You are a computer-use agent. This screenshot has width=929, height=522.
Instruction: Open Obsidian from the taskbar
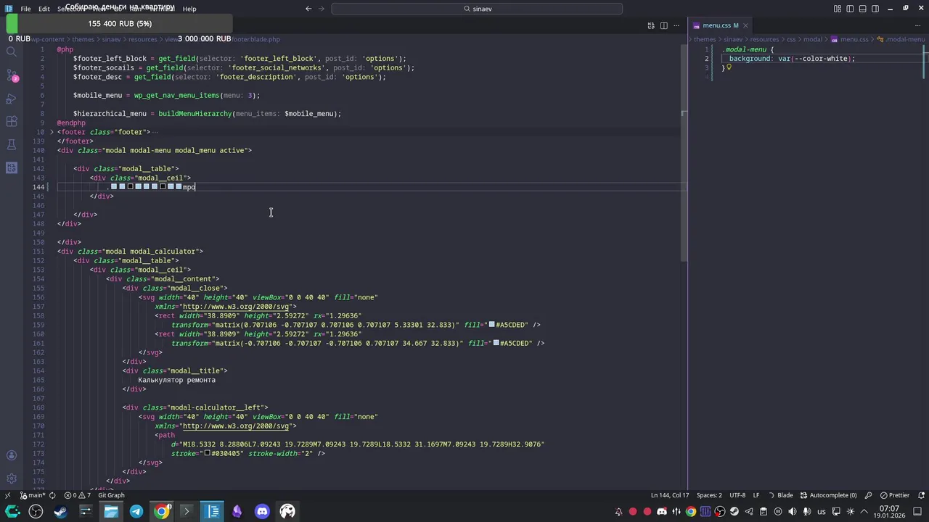[x=237, y=511]
